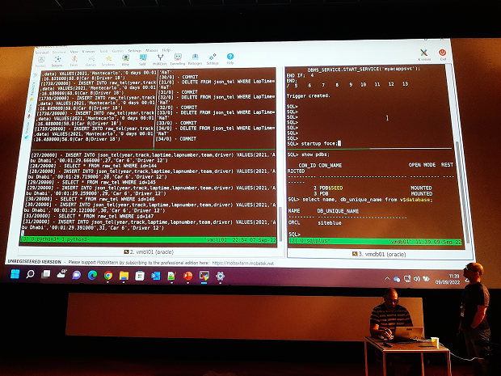Screen dimensions: 501x376
Task: Open the Session toolbar button
Action: point(41,61)
